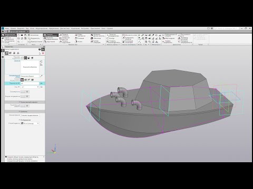Cancel operation with red X icon
The image size is (253, 189).
pos(43,53)
